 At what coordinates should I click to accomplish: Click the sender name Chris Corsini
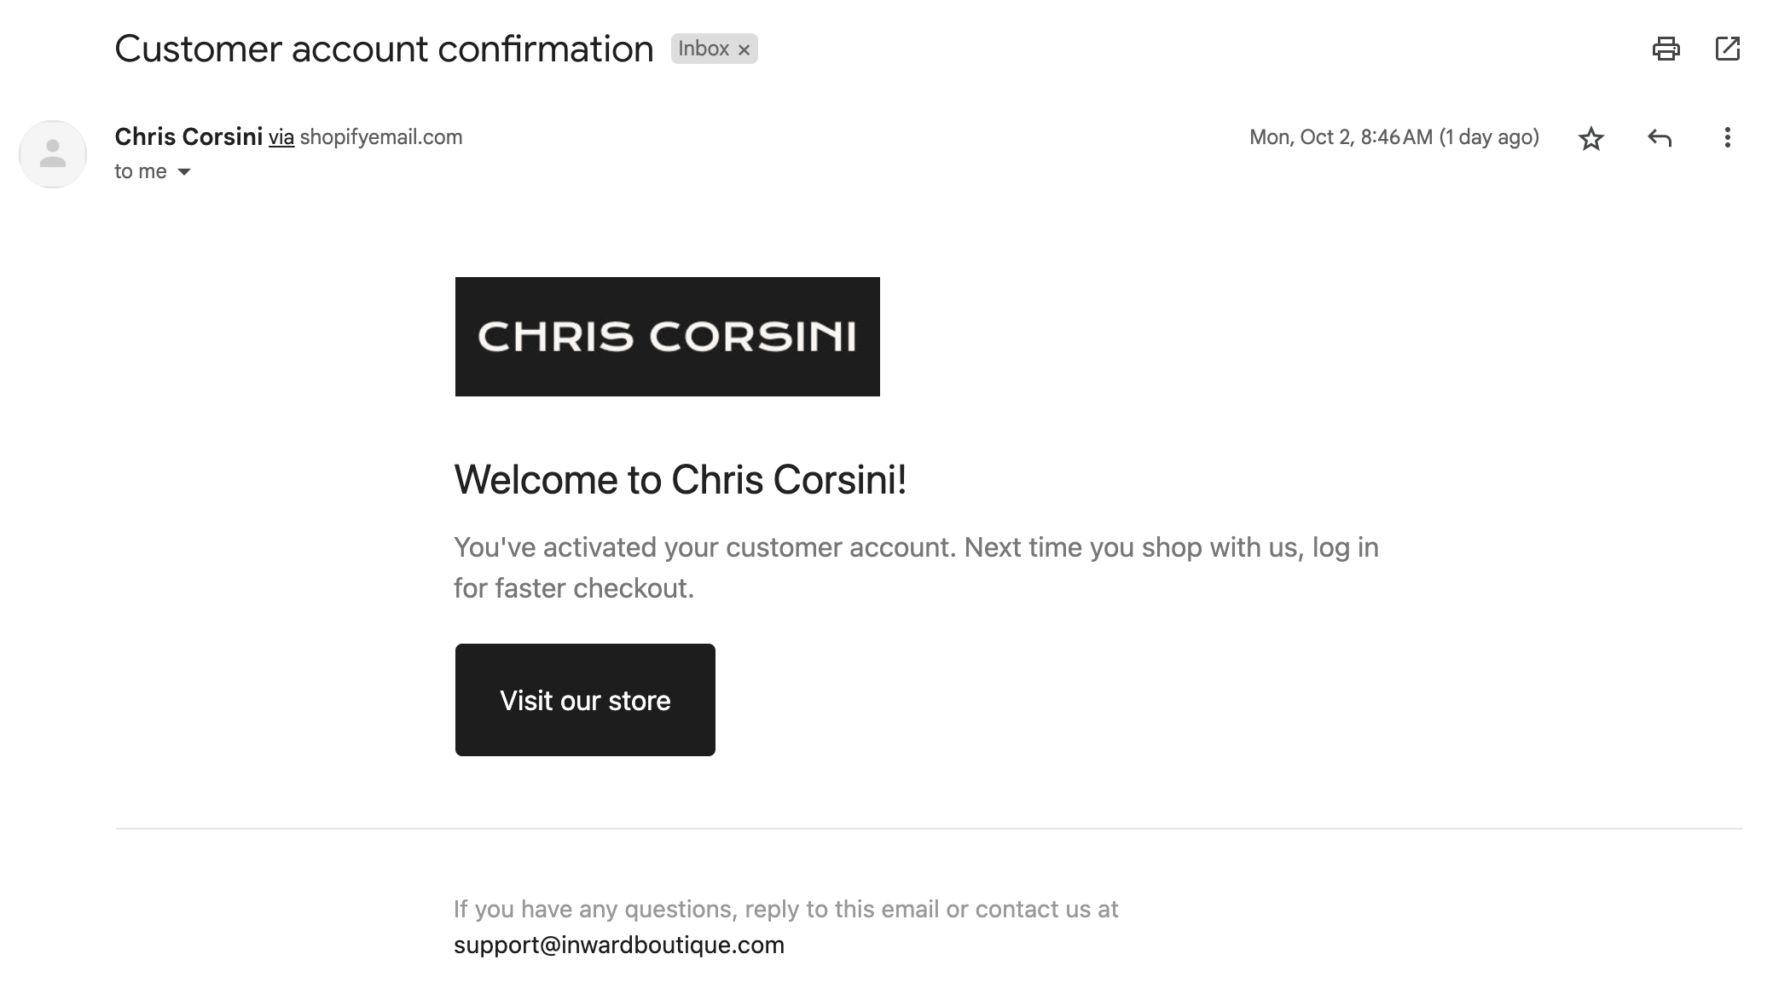click(x=188, y=137)
